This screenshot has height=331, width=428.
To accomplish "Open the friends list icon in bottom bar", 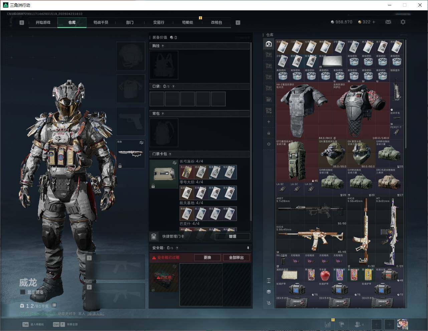I will [359, 324].
